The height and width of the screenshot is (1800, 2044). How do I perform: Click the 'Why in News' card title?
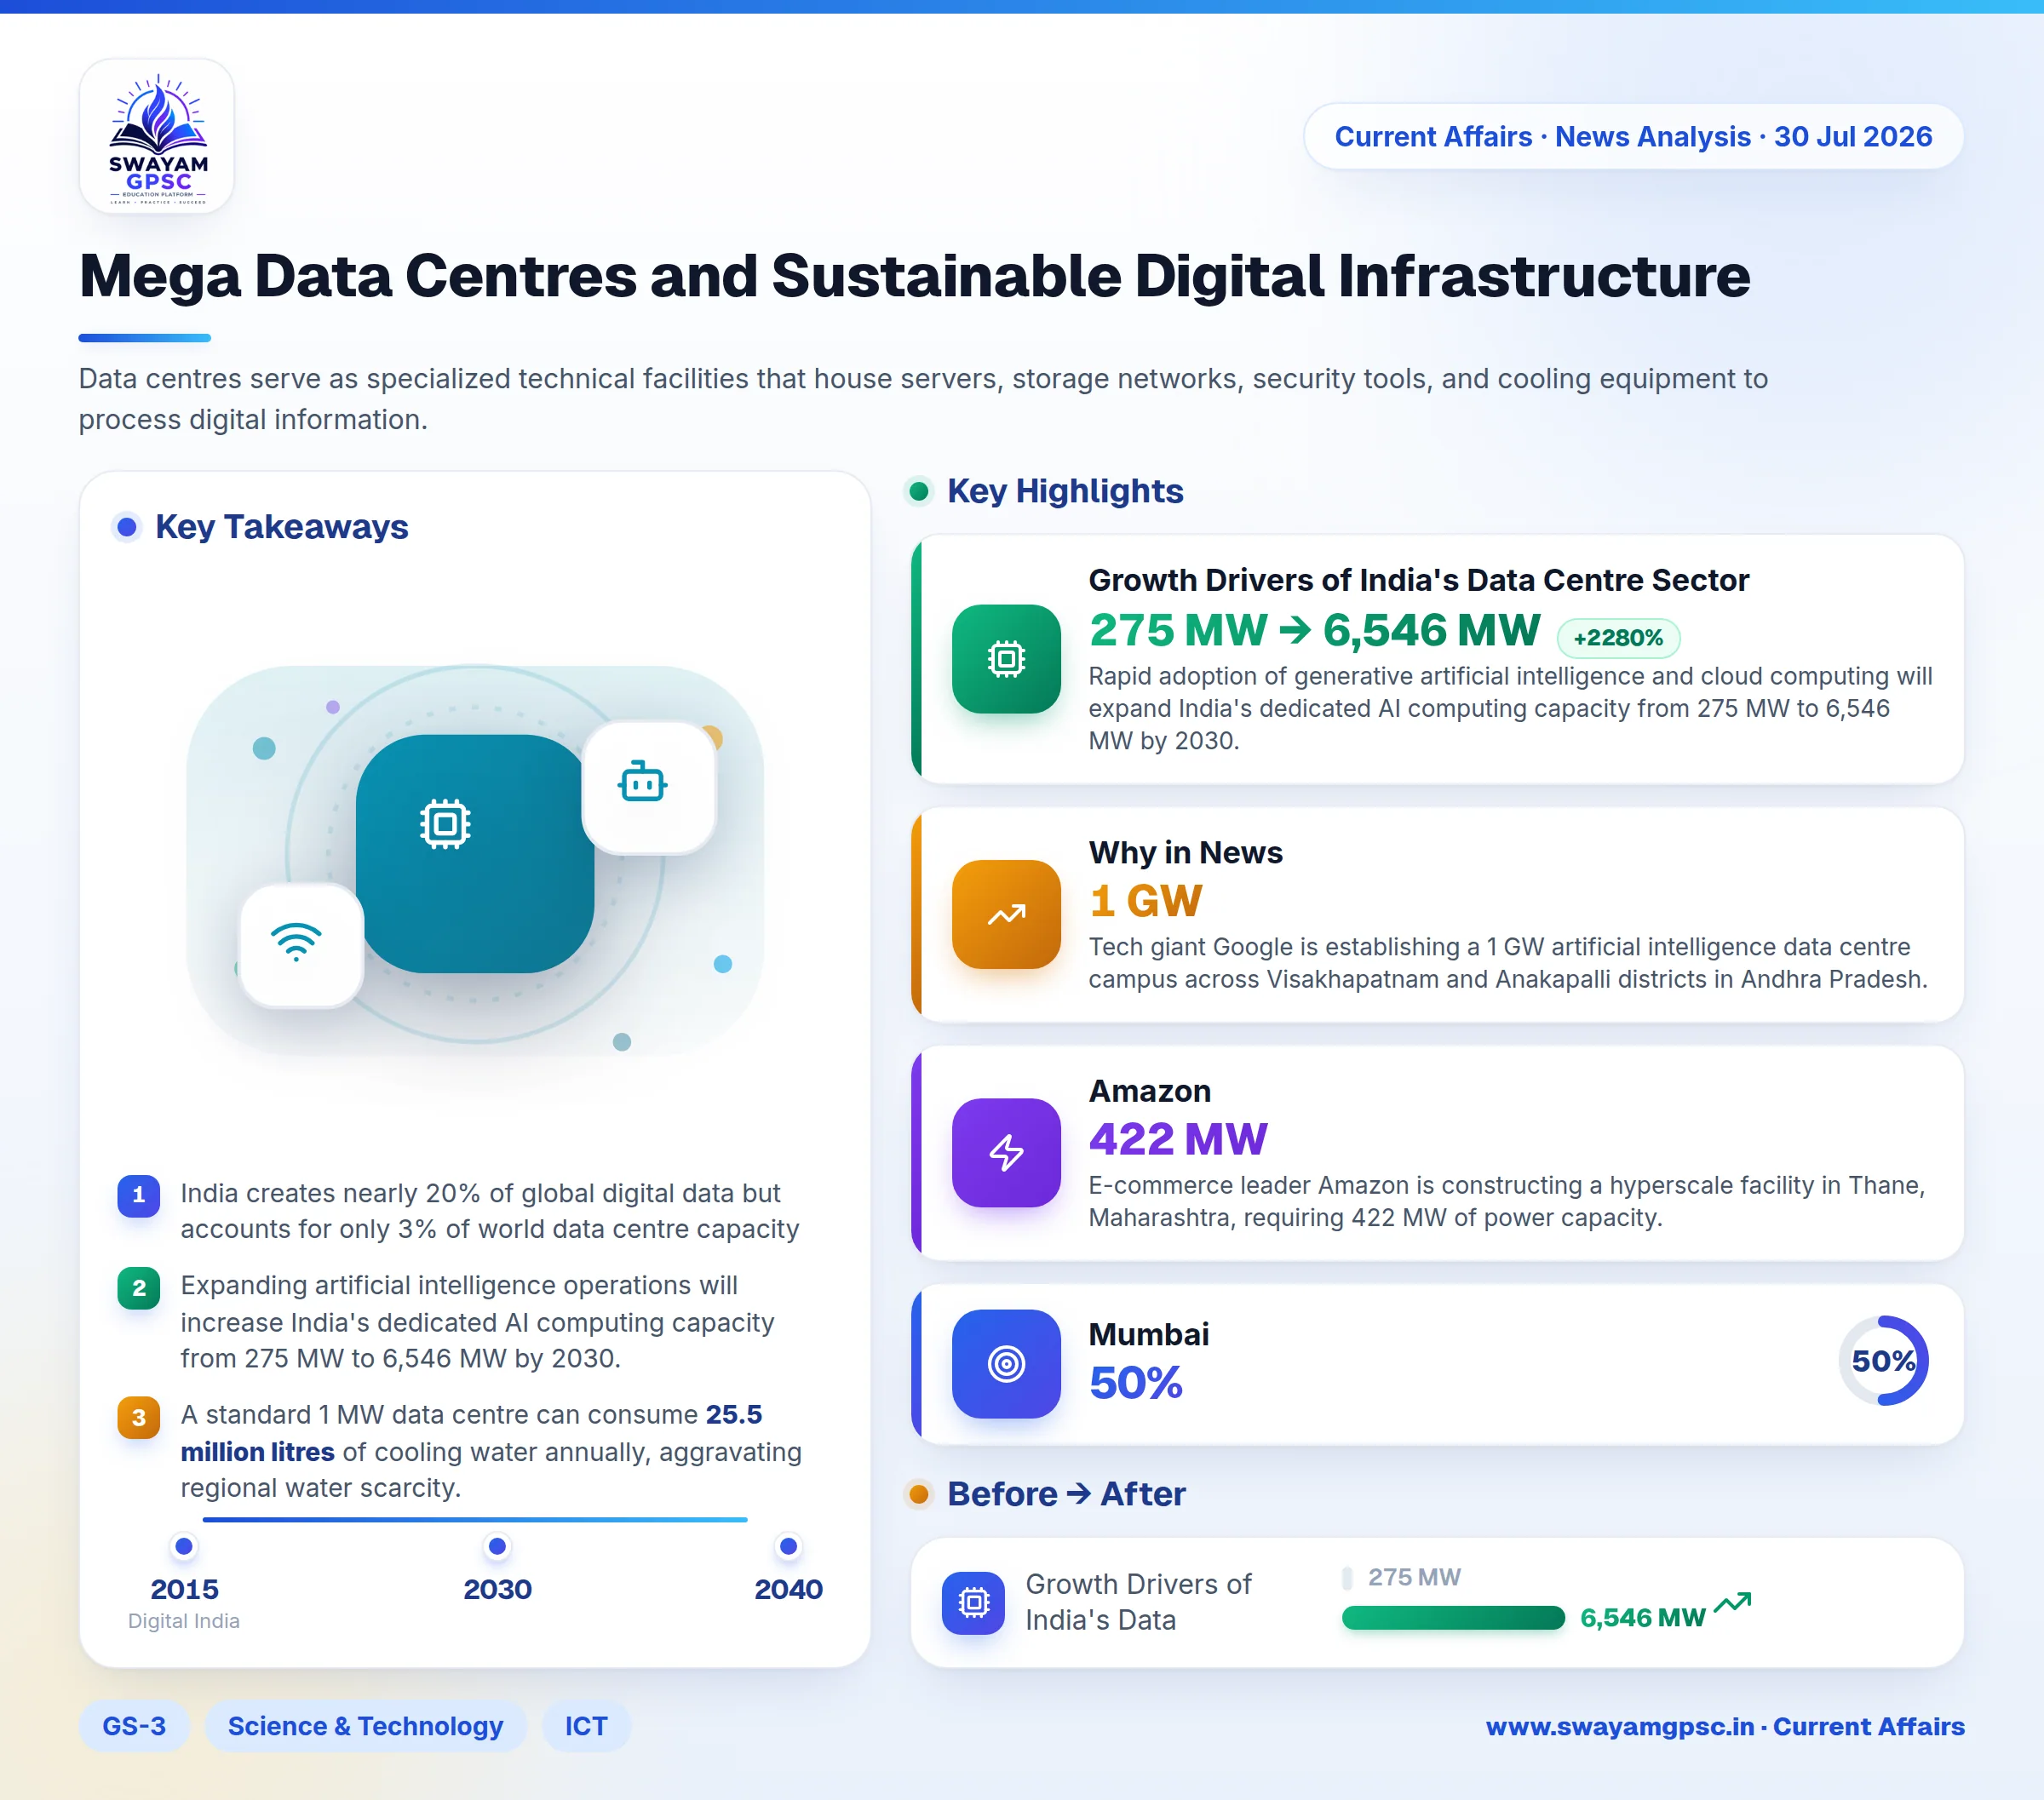[1185, 852]
